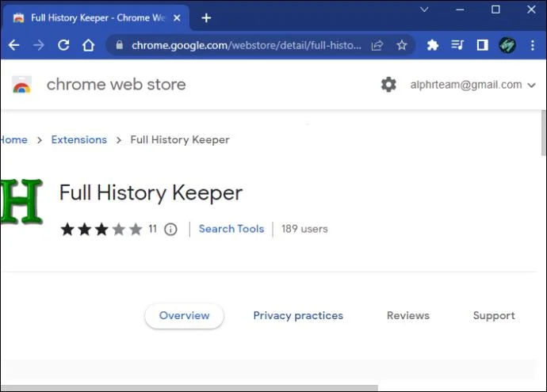547x392 pixels.
Task: Click the '189 users' text
Action: click(x=304, y=229)
